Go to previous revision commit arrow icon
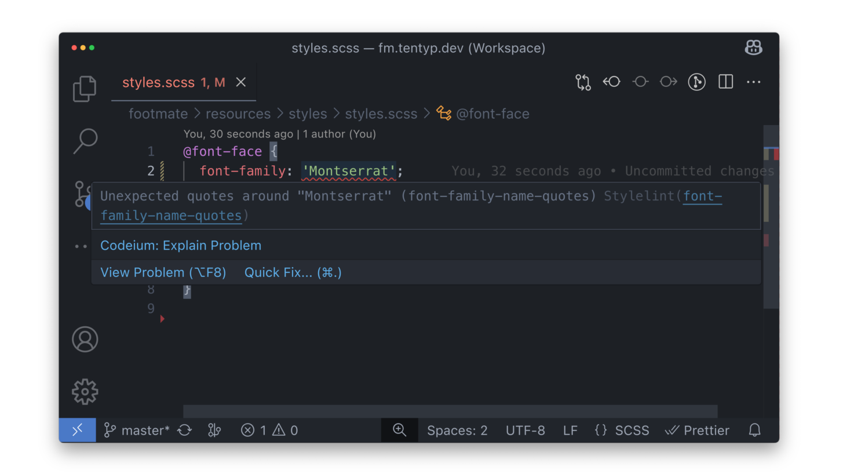The width and height of the screenshot is (843, 474). [x=611, y=82]
